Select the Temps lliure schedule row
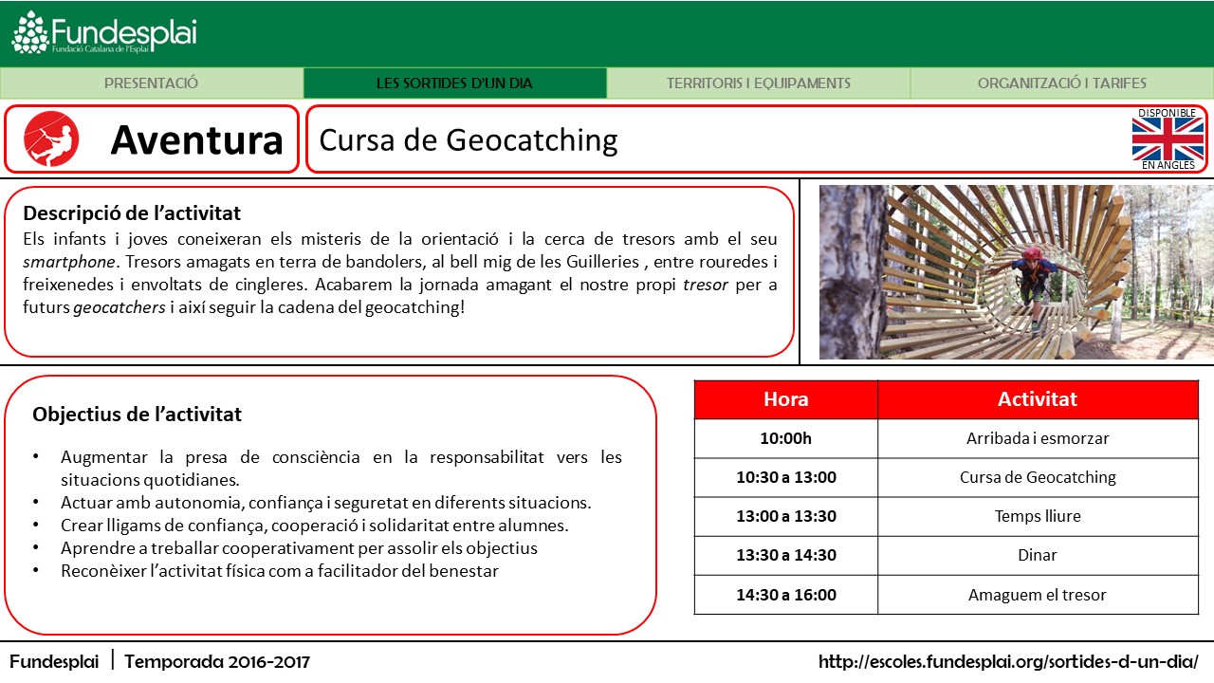The height and width of the screenshot is (683, 1214). coord(1037,516)
